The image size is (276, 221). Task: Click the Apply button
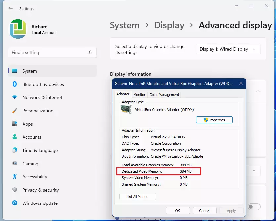tap(231, 211)
